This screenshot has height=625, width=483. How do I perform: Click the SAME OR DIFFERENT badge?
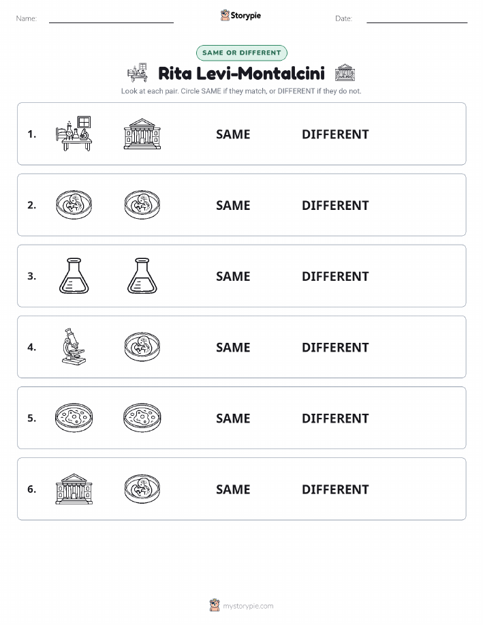(x=241, y=52)
